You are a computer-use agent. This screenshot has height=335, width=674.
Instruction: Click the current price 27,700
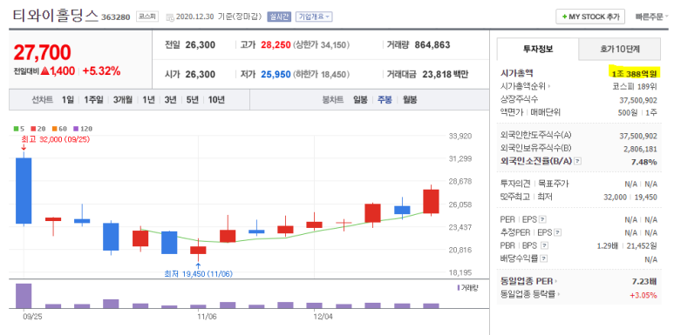(x=42, y=52)
